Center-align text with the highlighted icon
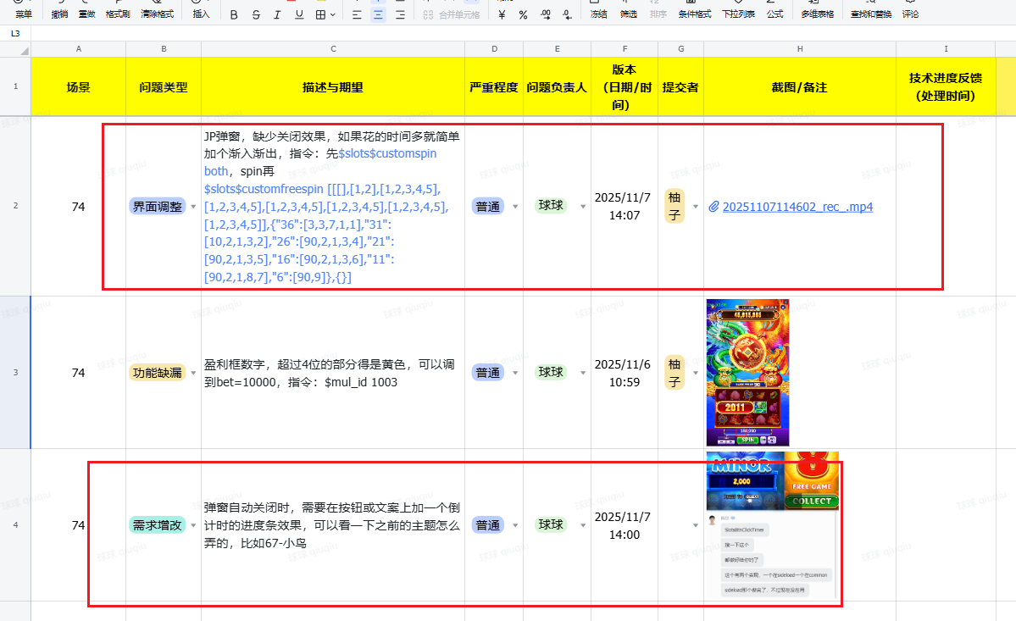This screenshot has height=621, width=1016. [378, 14]
